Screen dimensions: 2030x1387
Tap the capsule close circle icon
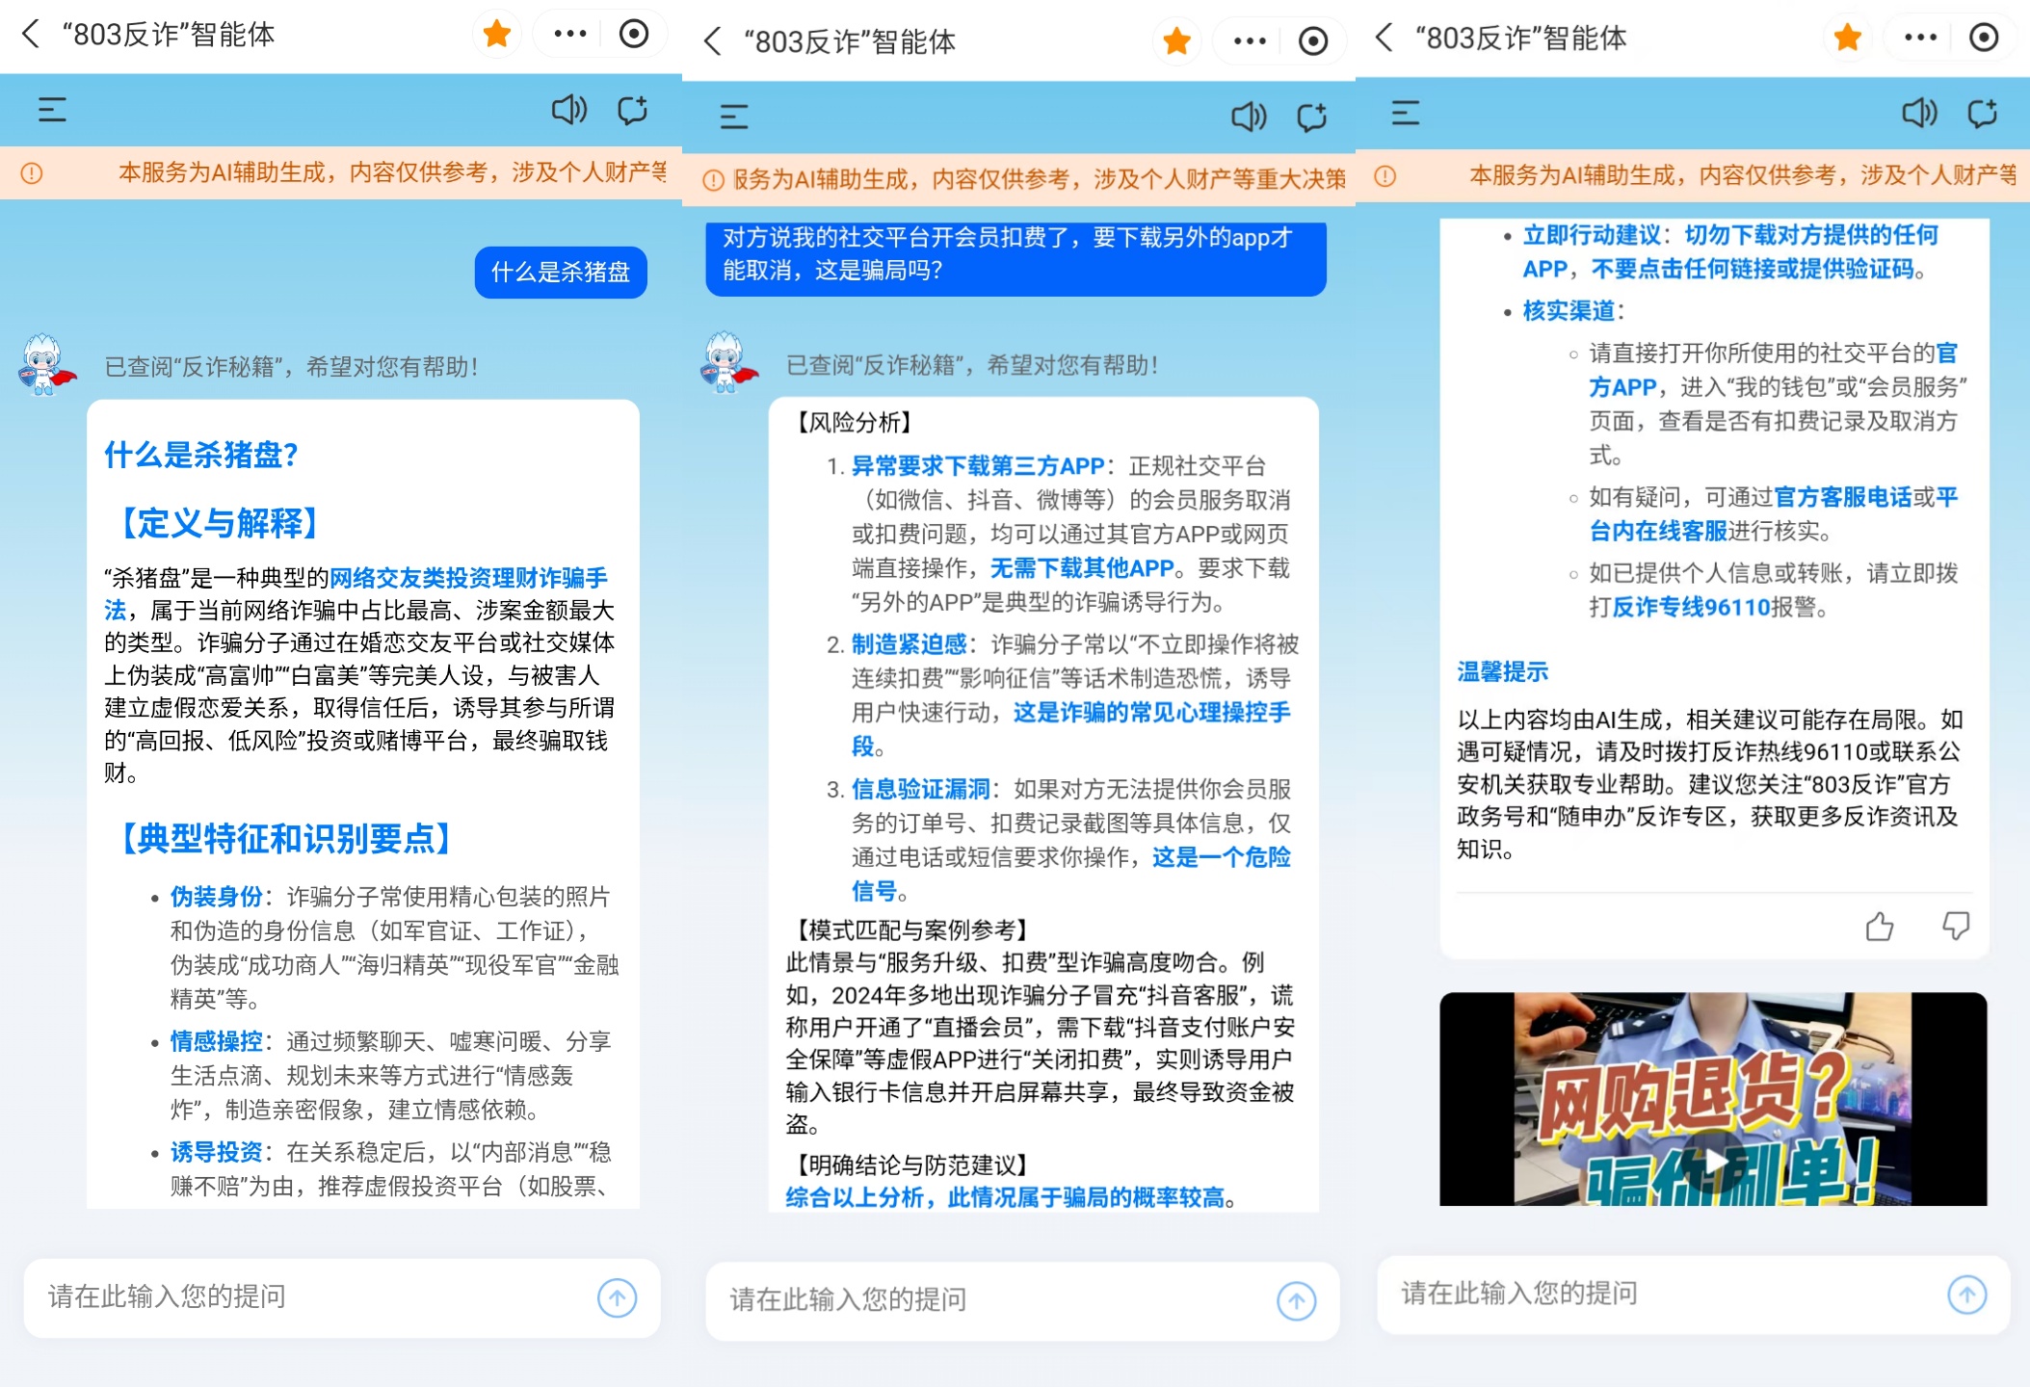(x=634, y=32)
